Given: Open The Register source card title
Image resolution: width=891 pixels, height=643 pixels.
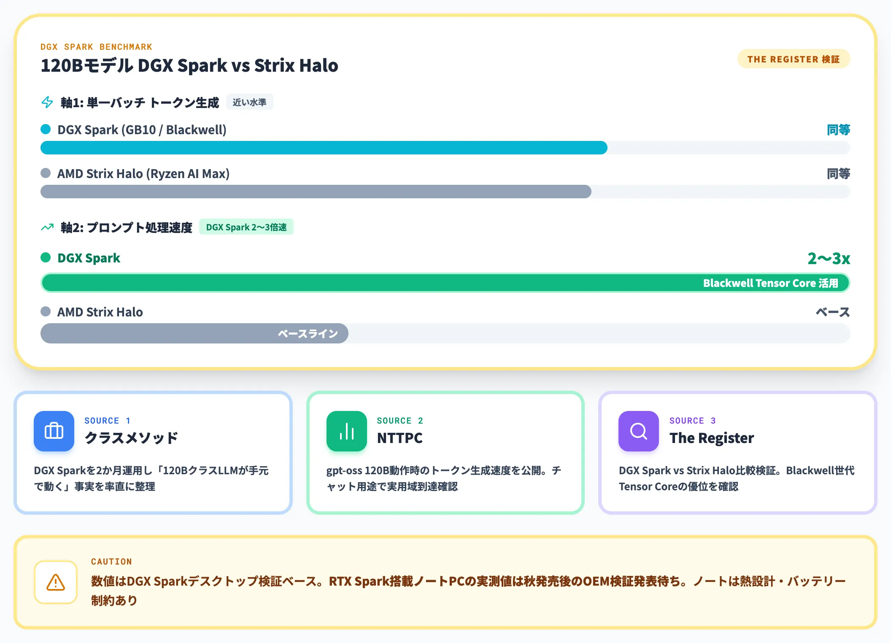Looking at the screenshot, I should (712, 438).
